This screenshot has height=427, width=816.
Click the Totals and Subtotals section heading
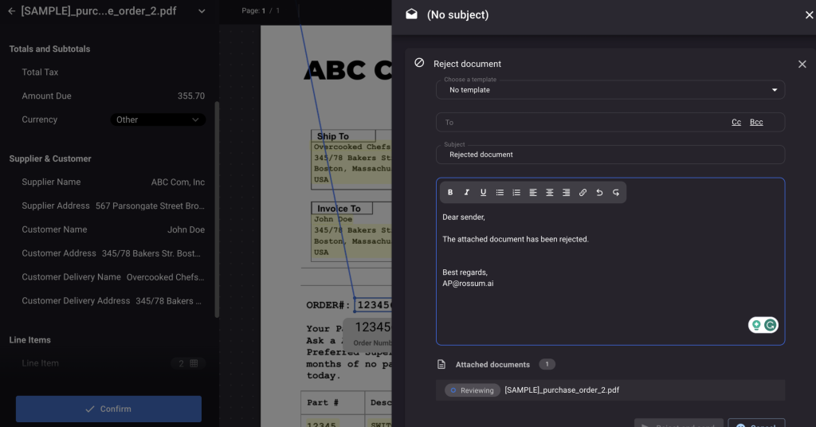tap(49, 49)
